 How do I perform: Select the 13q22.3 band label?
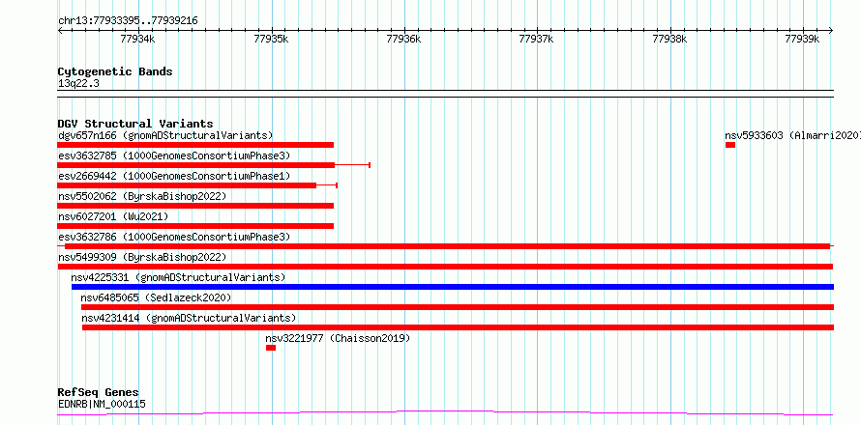click(x=78, y=84)
